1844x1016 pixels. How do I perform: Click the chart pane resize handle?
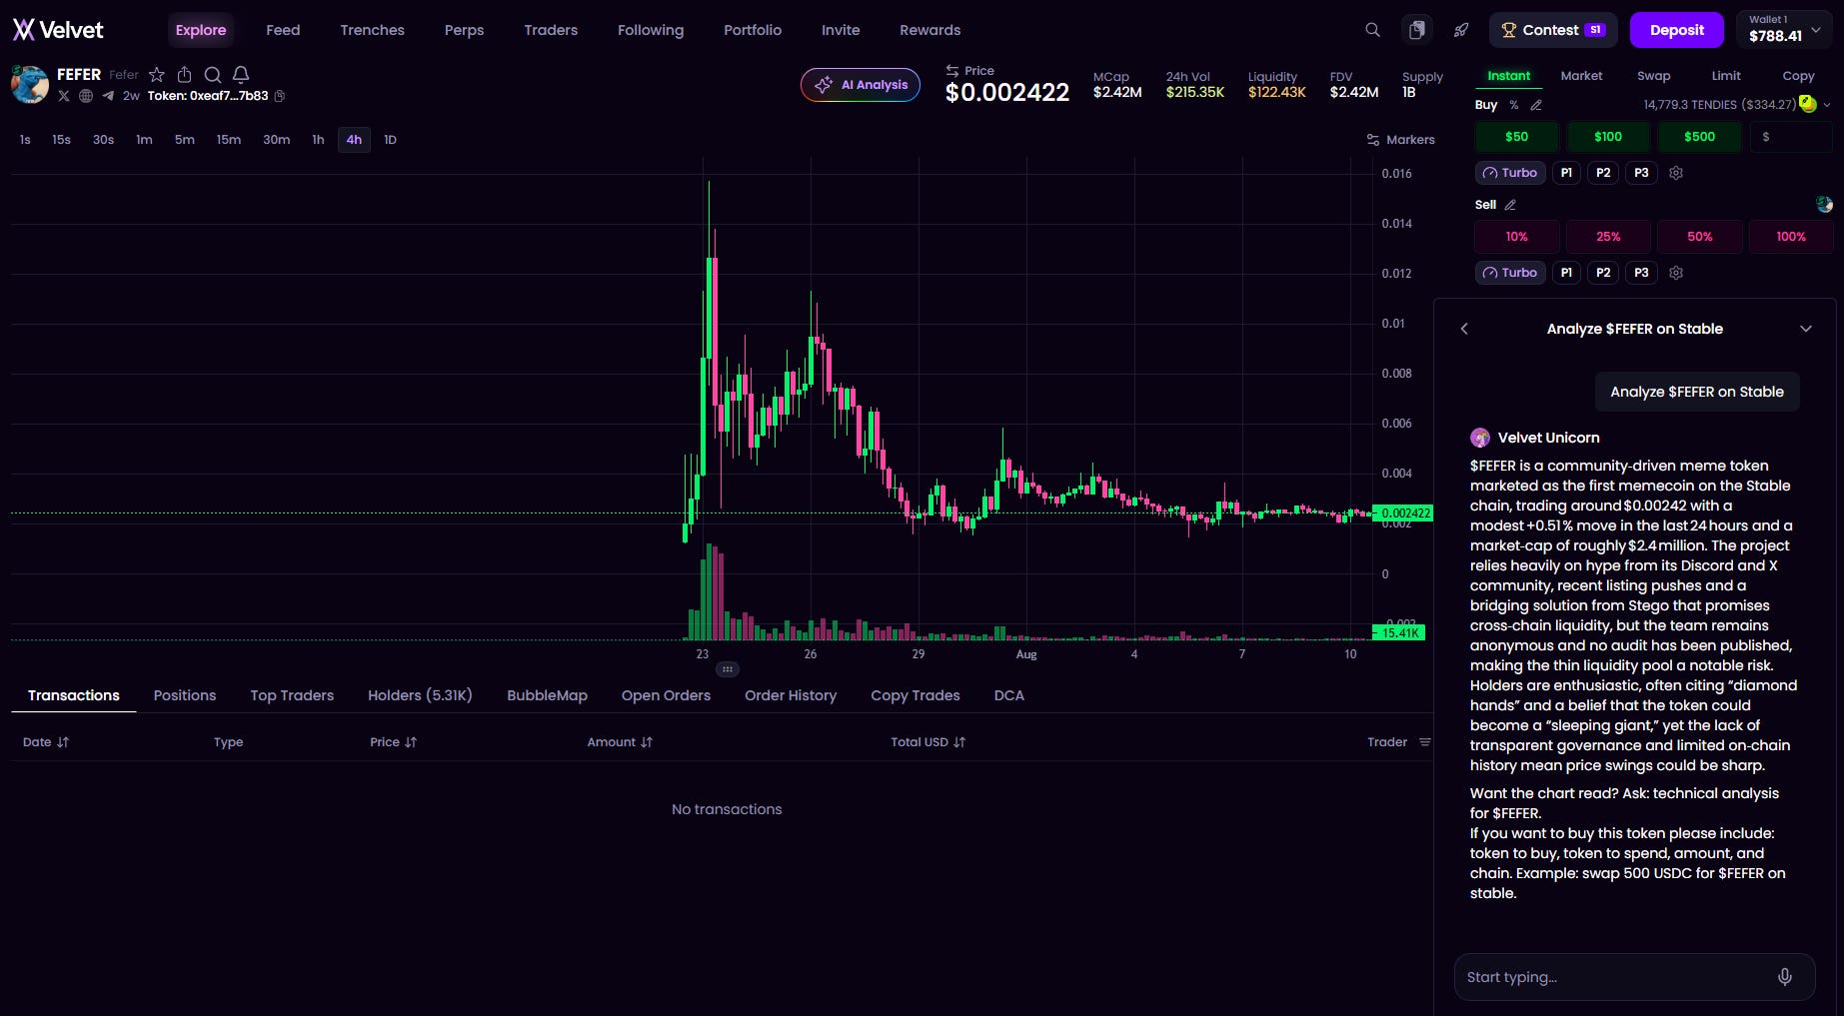click(x=728, y=669)
